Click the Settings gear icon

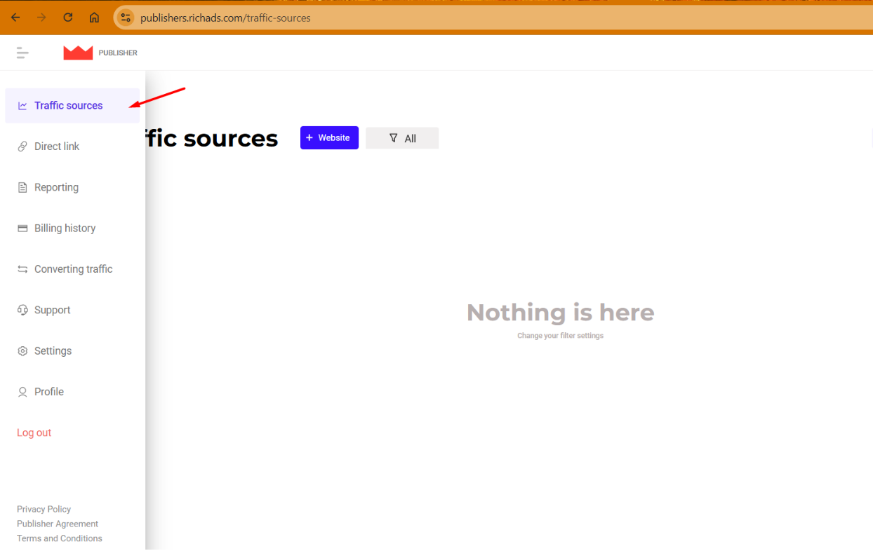tap(22, 351)
